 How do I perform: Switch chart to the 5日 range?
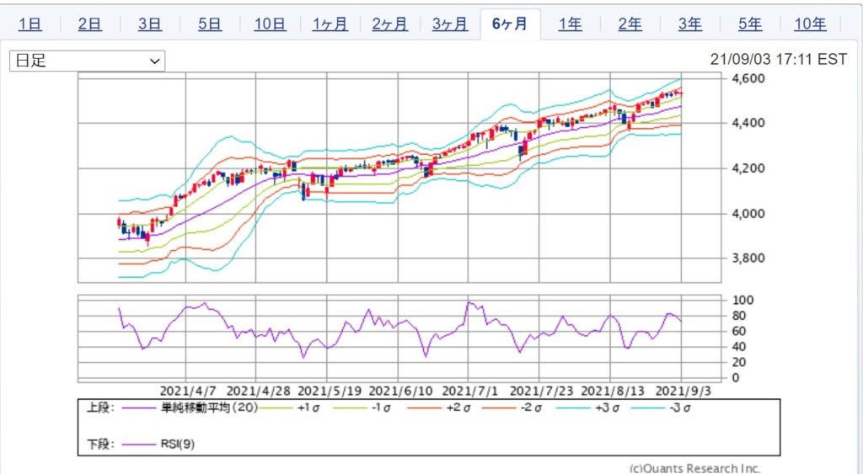tap(210, 24)
